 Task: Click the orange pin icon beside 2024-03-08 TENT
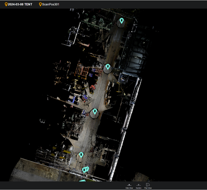6,4
